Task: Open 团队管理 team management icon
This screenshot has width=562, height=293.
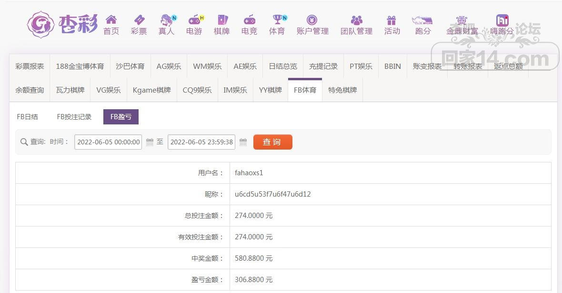Action: click(356, 20)
